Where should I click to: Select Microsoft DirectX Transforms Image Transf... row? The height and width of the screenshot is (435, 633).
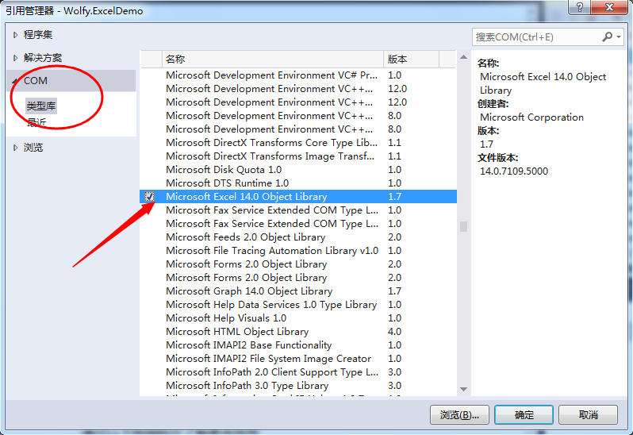[x=298, y=156]
